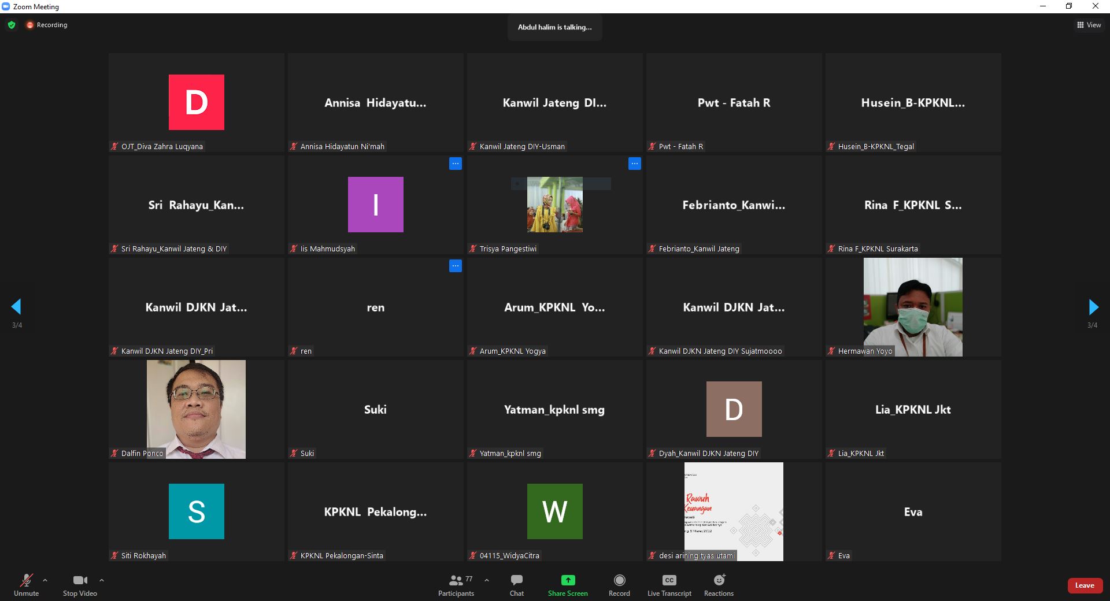Open more options on Trisya Pangestiwi tile
The image size is (1110, 601).
click(634, 164)
